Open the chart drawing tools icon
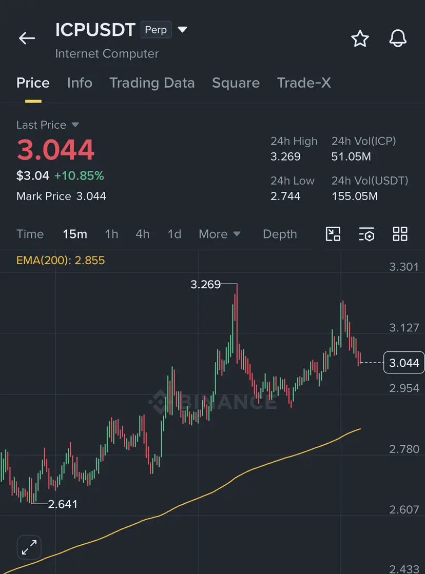 (x=333, y=234)
